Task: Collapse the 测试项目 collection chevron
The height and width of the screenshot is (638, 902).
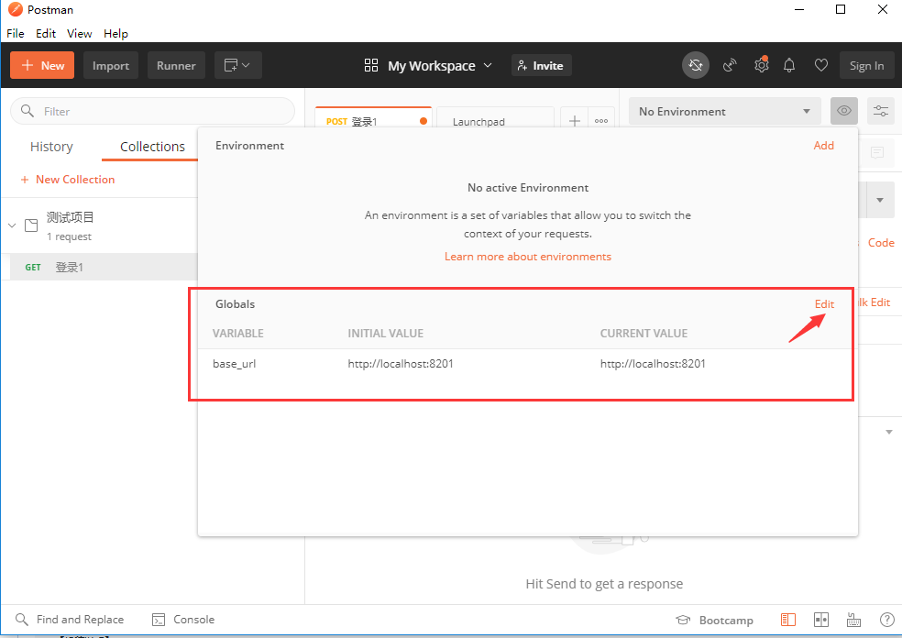Action: (12, 225)
